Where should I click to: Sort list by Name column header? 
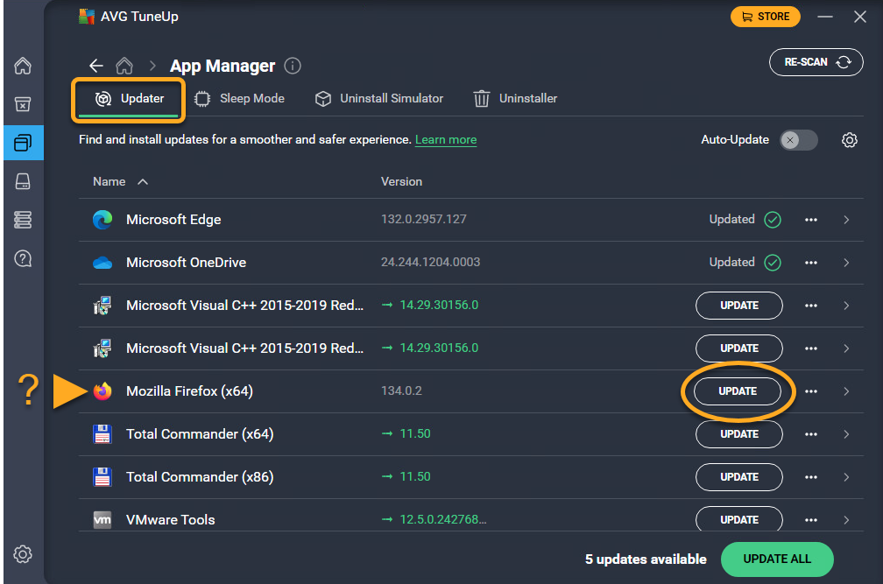pos(110,181)
